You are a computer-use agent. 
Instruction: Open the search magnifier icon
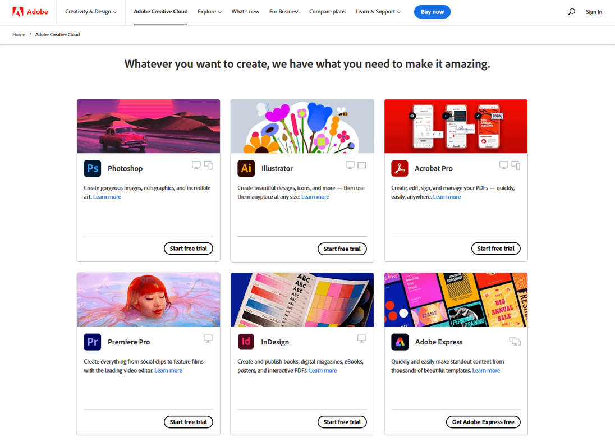(x=571, y=12)
